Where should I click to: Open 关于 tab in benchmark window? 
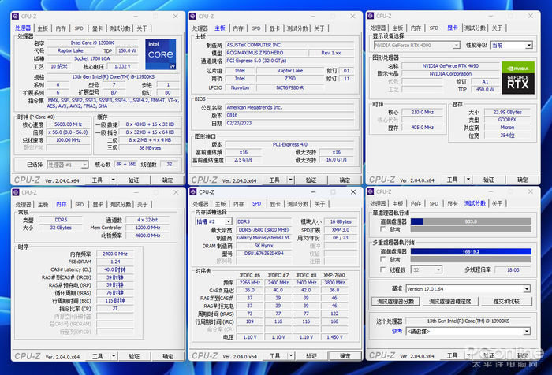point(497,204)
